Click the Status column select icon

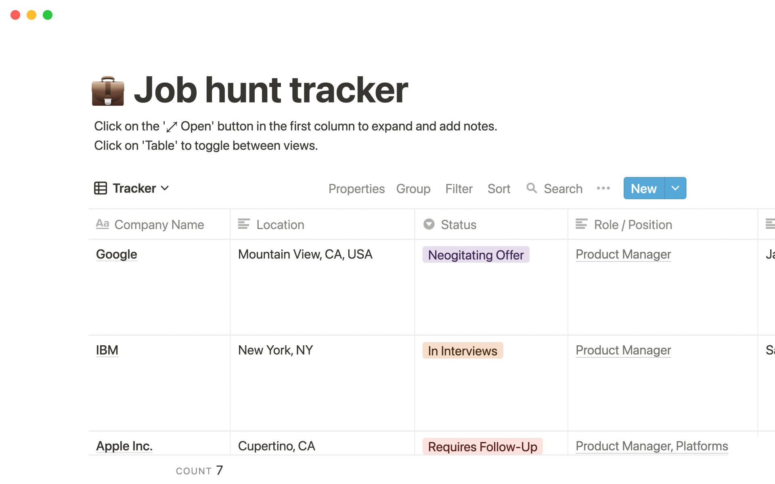[429, 224]
